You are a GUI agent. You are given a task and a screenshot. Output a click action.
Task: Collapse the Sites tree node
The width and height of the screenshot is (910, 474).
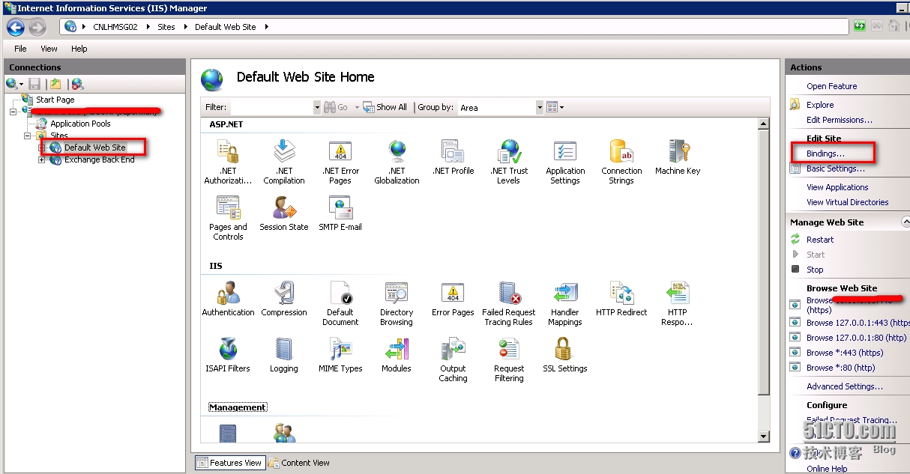coord(28,136)
